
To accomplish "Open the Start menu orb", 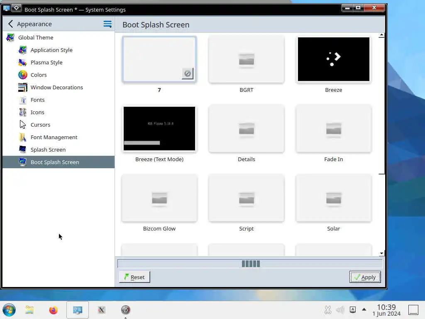I will click(9, 310).
